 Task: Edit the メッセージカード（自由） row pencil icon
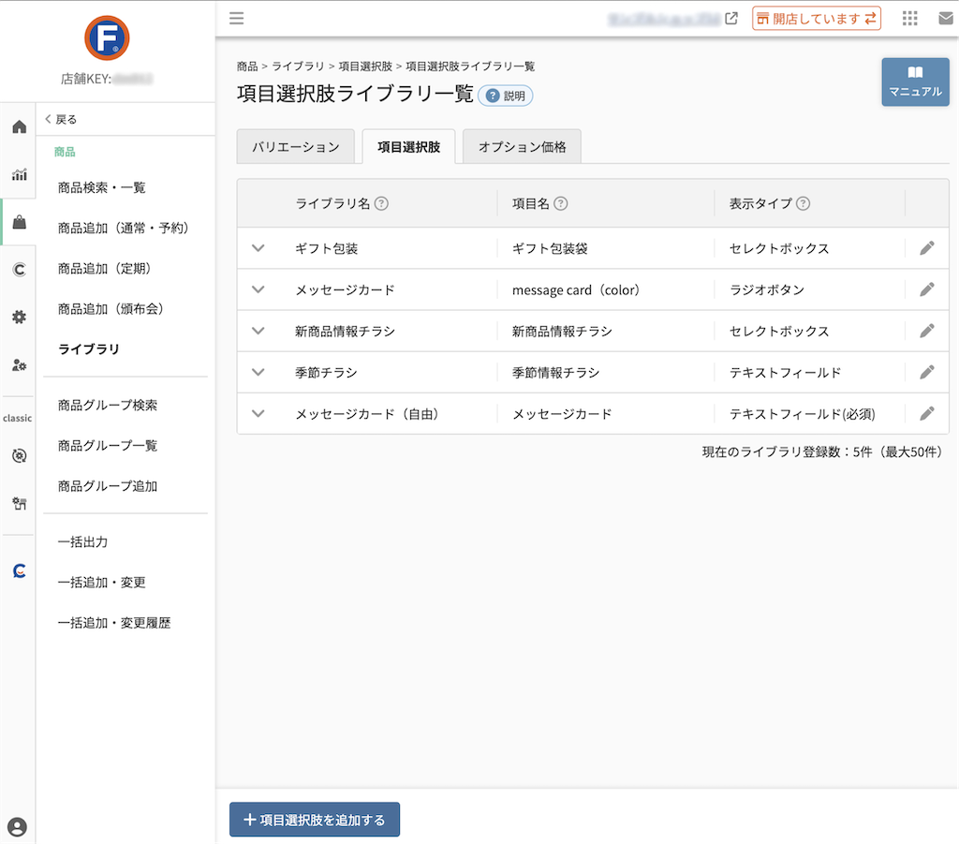(926, 414)
